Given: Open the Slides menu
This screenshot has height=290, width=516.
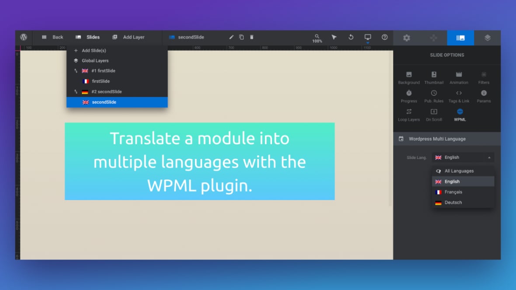Looking at the screenshot, I should tap(87, 37).
